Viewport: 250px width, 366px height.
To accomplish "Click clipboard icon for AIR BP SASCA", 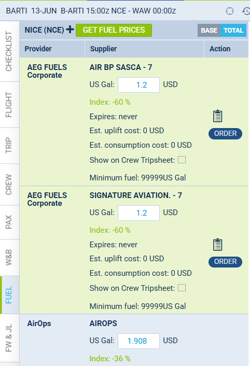I will coord(217,116).
